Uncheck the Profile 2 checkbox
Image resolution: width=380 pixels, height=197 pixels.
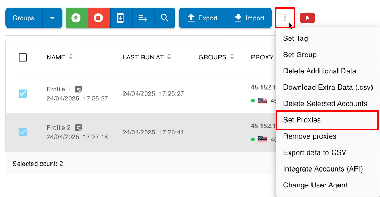coord(22,132)
